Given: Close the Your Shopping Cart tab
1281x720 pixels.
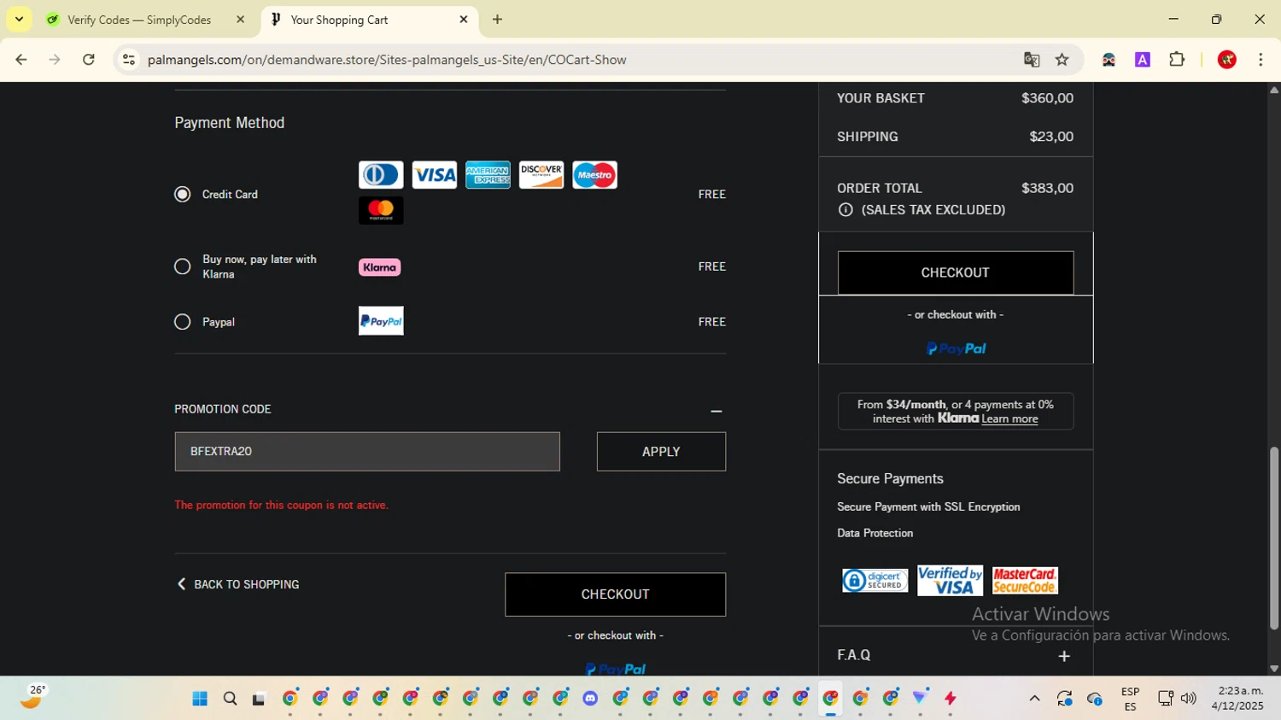Looking at the screenshot, I should (464, 20).
